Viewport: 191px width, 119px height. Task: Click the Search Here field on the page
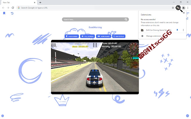95,19
